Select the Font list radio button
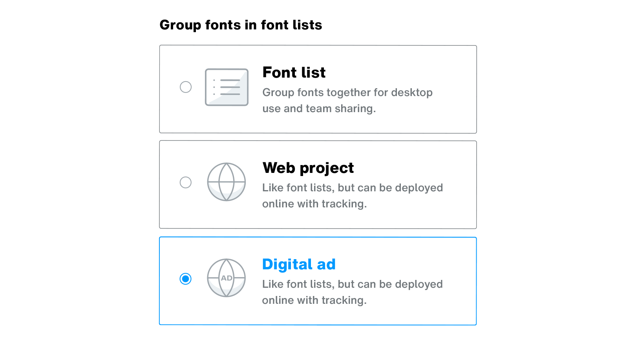636x345 pixels. pos(186,87)
